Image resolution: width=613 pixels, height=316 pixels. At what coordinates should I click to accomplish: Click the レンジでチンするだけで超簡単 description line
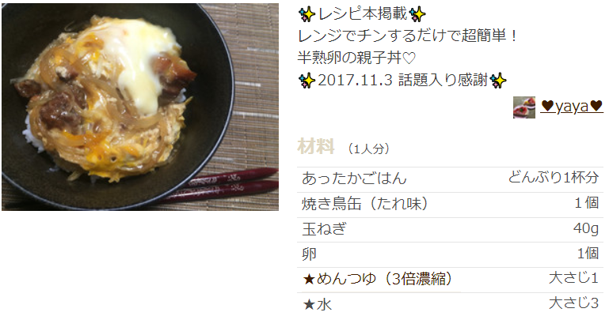click(407, 36)
